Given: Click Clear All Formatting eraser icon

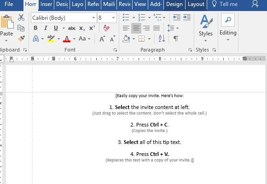Looking at the screenshot, I should [x=106, y=28].
